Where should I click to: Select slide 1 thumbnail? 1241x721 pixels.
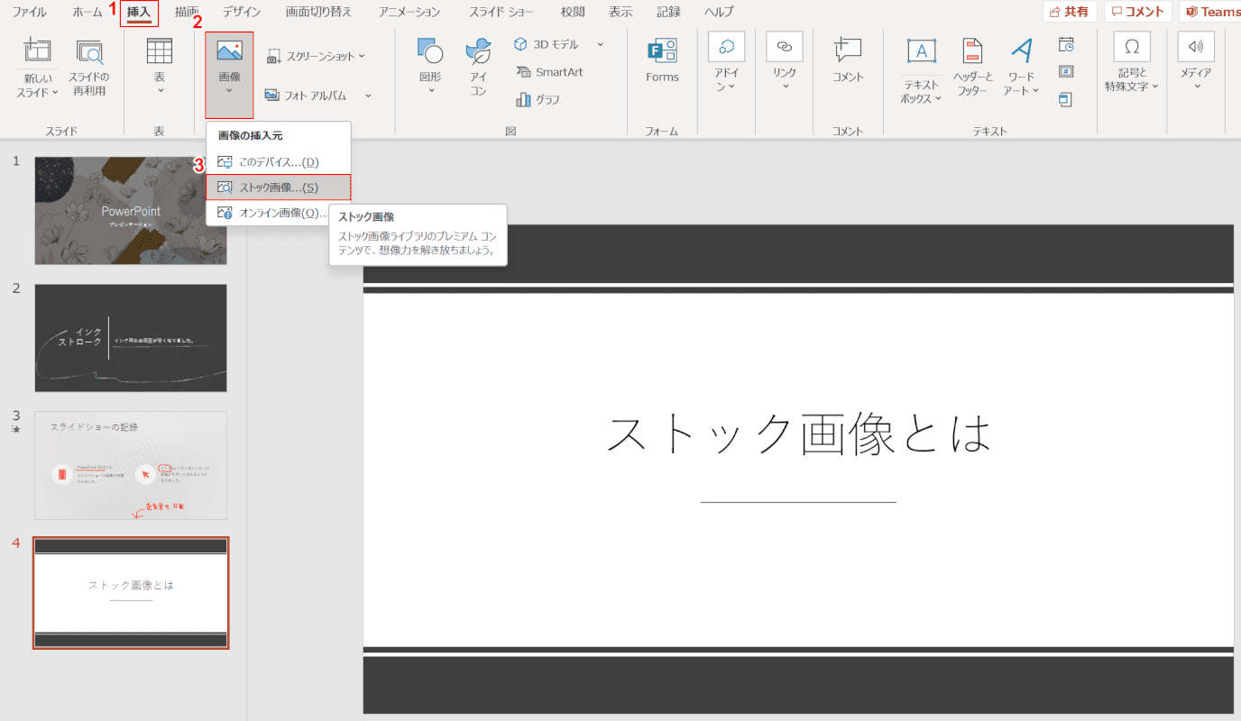[x=131, y=211]
